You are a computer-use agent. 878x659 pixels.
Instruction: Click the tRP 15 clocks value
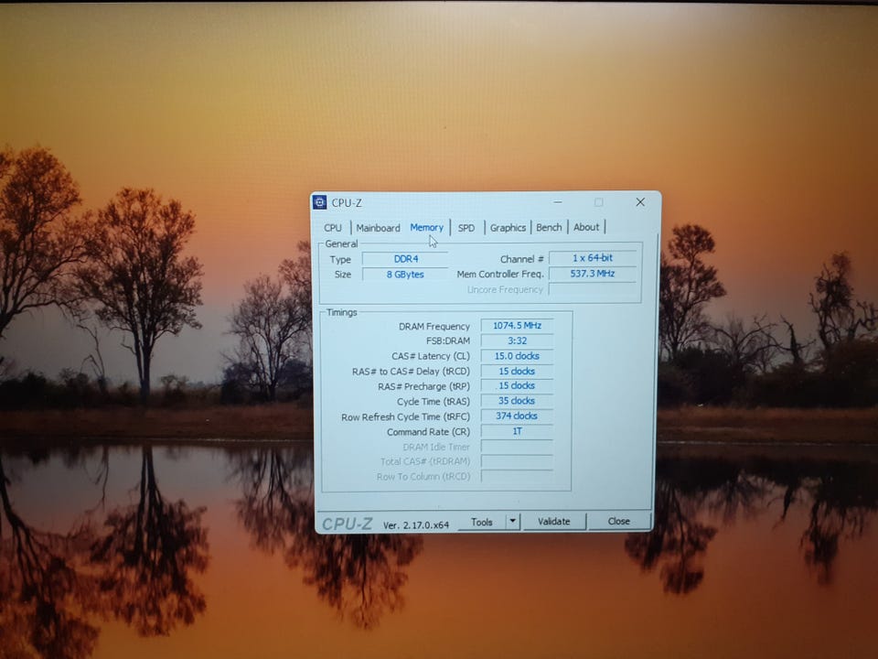tap(517, 385)
